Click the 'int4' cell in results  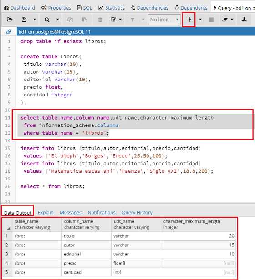click(x=136, y=273)
